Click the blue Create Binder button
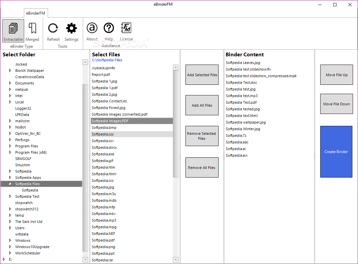The width and height of the screenshot is (358, 264). [x=336, y=152]
